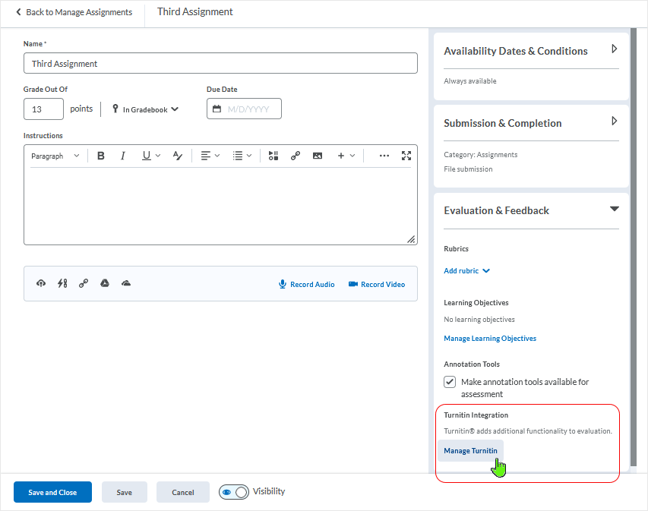648x511 pixels.
Task: Toggle bold formatting in Instructions editor
Action: pos(101,156)
